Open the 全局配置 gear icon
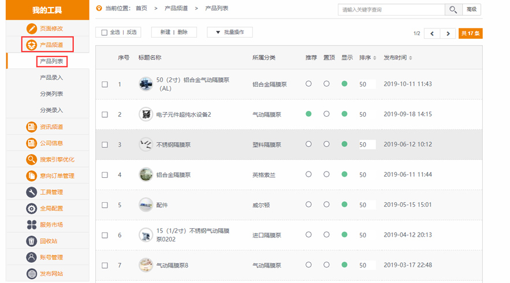 pos(32,208)
